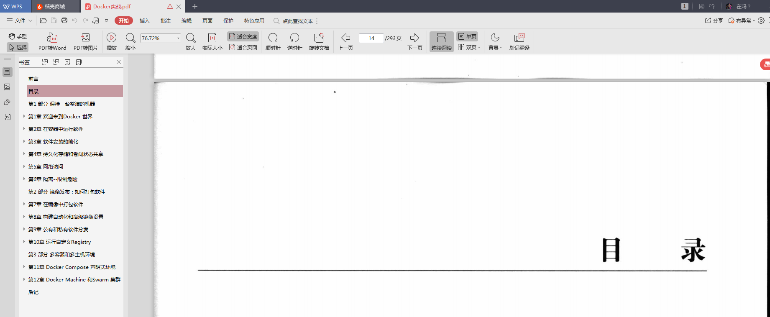Switch to 单页 single page view
This screenshot has height=317, width=770.
click(467, 36)
